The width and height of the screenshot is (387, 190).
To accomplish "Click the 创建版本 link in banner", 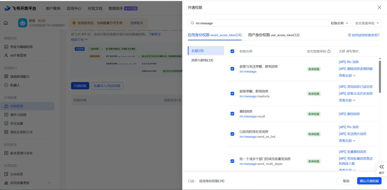I will pyautogui.click(x=137, y=23).
